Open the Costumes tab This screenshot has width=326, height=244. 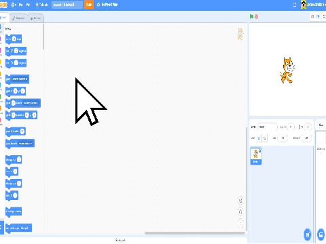point(18,18)
